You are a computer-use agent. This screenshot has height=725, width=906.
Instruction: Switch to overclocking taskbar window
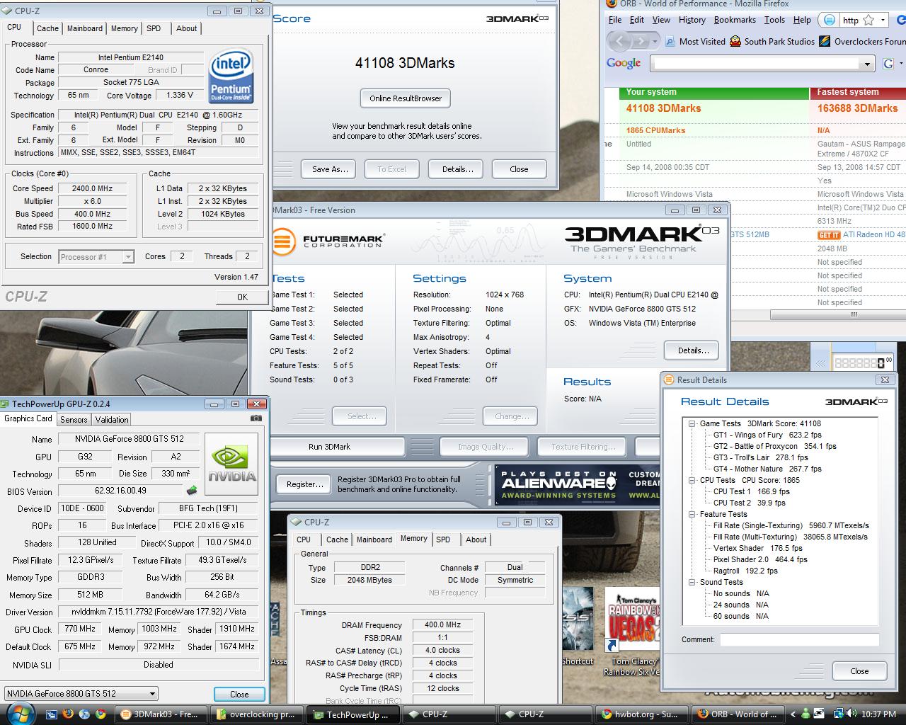256,714
